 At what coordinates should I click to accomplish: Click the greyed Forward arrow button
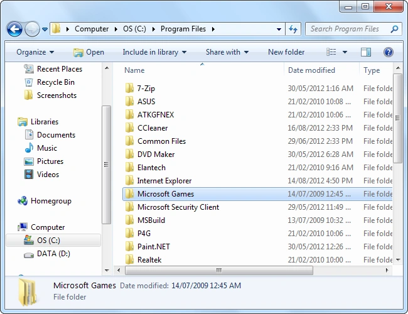(x=32, y=29)
